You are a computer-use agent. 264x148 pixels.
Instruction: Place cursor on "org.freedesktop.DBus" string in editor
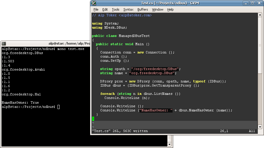point(153,73)
